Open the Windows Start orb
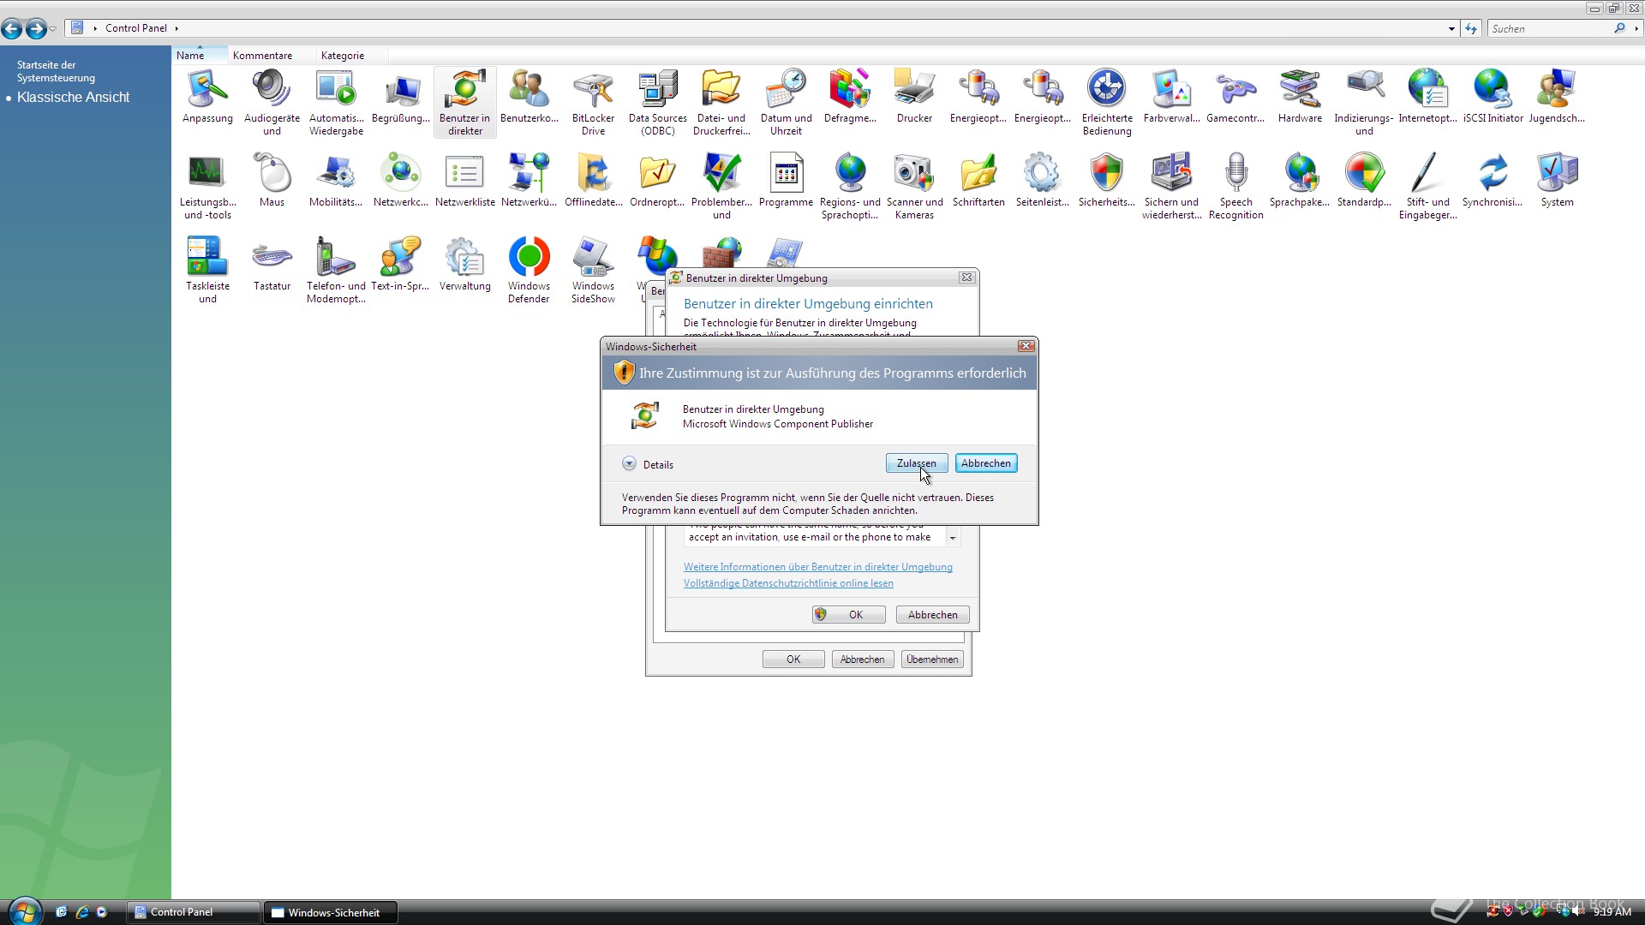Viewport: 1645px width, 925px height. pos(24,911)
